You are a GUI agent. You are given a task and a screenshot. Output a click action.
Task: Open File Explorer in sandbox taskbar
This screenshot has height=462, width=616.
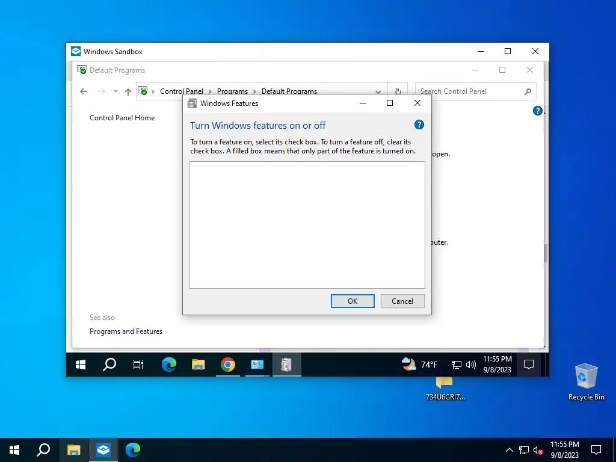tap(199, 365)
